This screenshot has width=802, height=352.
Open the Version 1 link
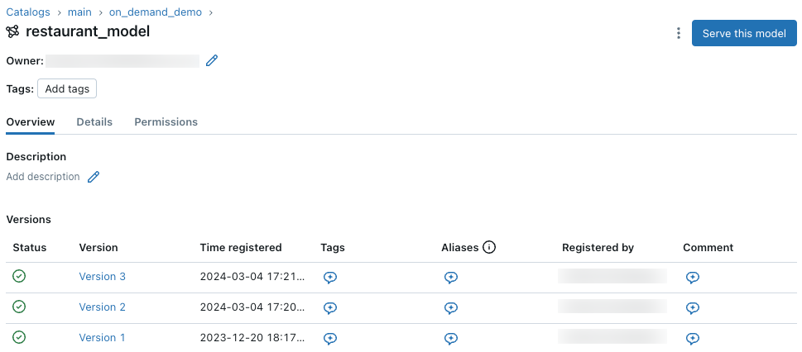[x=103, y=338]
